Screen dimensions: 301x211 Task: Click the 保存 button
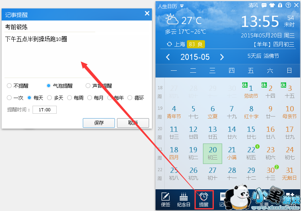point(99,123)
